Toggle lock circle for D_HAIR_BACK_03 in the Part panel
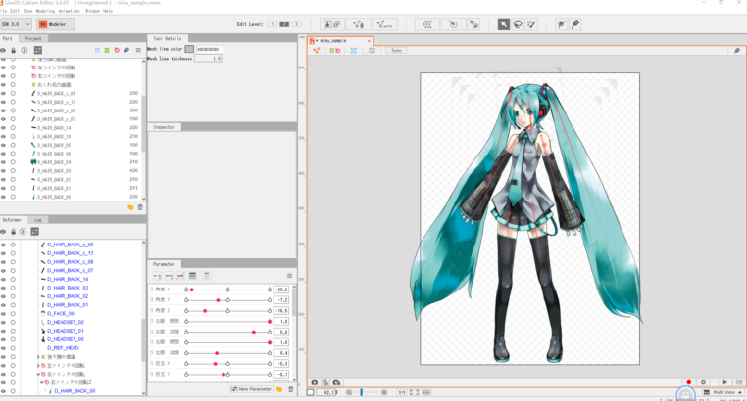The image size is (747, 401). [13, 170]
